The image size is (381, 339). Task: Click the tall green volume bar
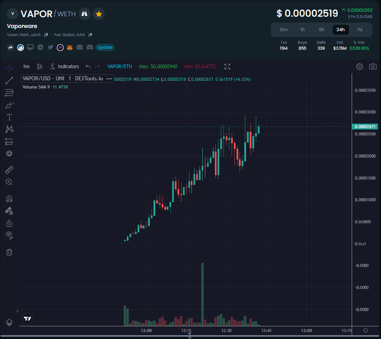[x=202, y=294]
